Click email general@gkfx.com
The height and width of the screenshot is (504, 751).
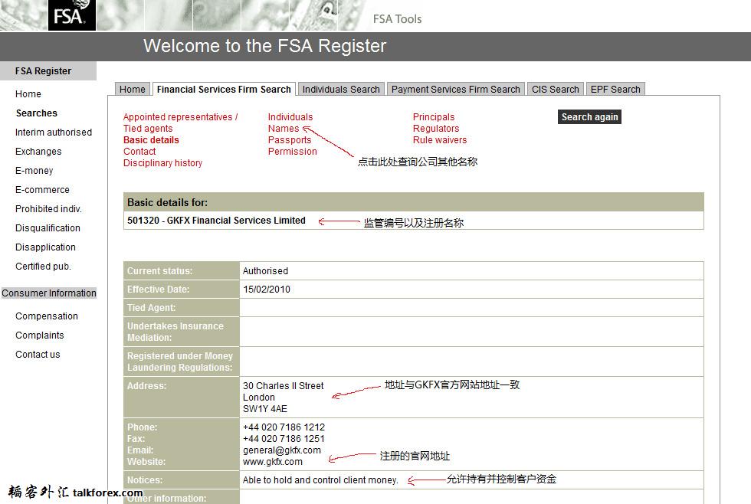pos(282,450)
